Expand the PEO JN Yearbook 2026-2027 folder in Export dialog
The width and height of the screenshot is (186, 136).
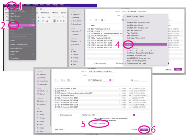54,107
